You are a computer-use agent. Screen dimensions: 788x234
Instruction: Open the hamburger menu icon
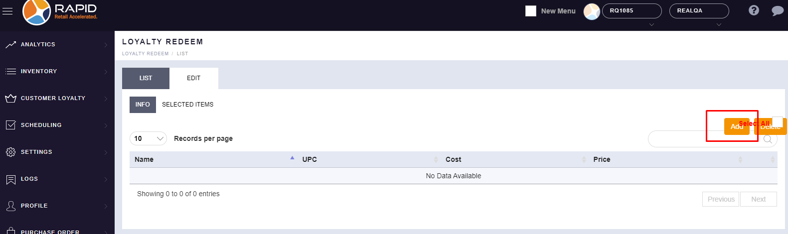point(7,11)
